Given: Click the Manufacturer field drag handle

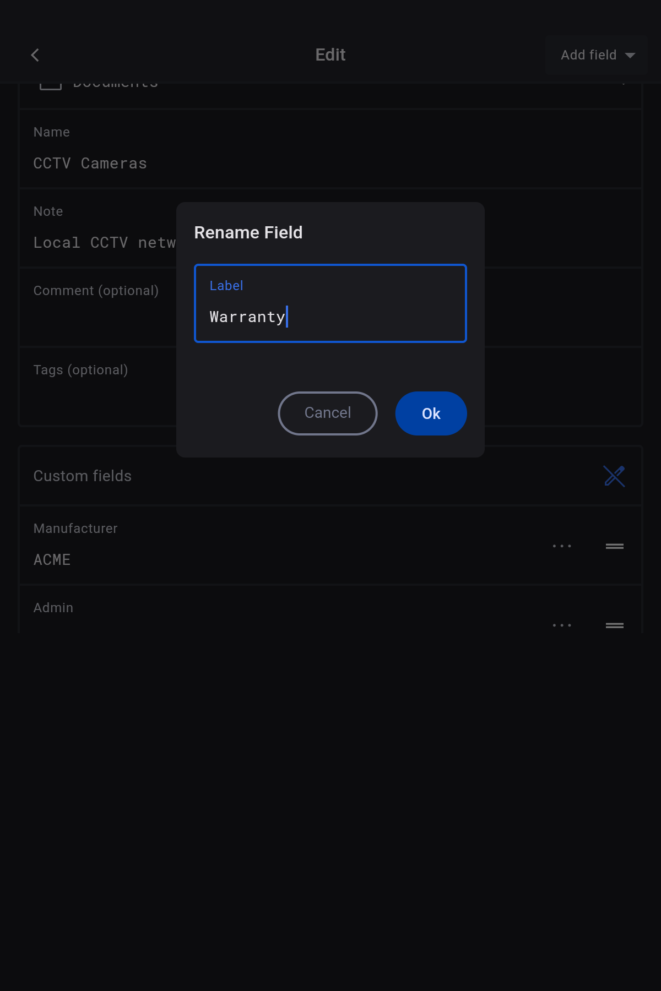Looking at the screenshot, I should [x=615, y=546].
